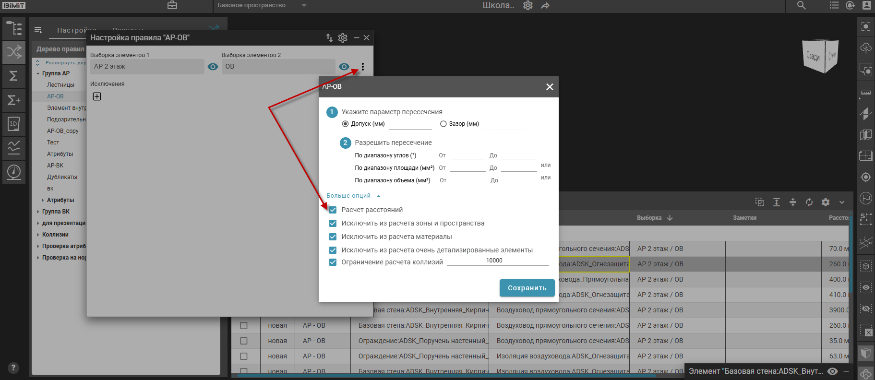Viewport: 875px width, 380px height.
Task: Click the gear icon in rule settings header
Action: (343, 38)
